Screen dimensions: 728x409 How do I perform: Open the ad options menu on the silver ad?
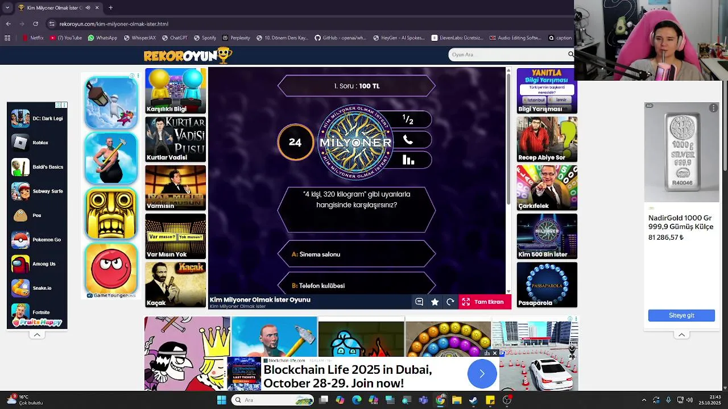tap(713, 108)
